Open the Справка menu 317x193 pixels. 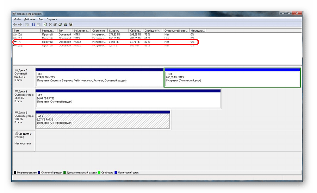pyautogui.click(x=51, y=19)
